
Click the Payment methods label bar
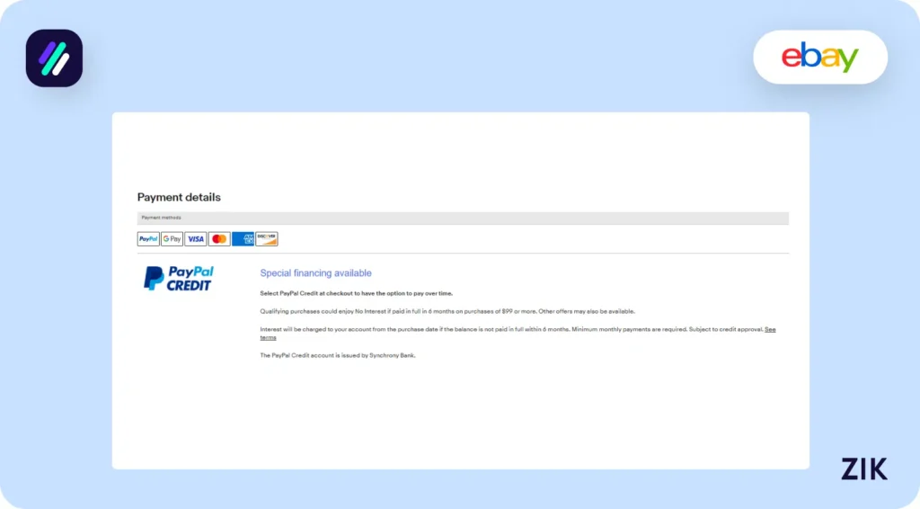tap(463, 218)
